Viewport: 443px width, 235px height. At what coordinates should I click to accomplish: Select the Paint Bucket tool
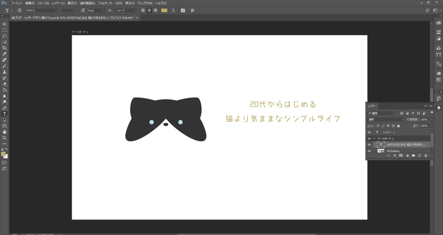click(x=4, y=90)
